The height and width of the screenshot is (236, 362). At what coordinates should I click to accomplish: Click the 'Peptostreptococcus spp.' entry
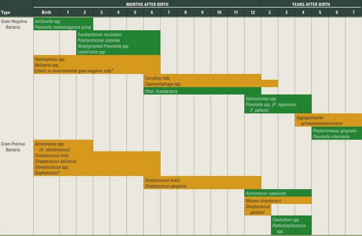pos(289,228)
